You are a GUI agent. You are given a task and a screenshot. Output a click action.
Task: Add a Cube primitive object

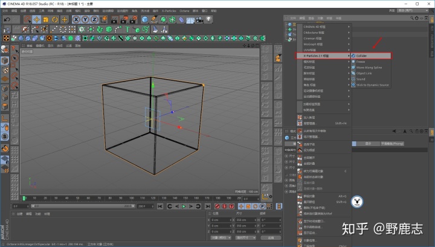145,19
